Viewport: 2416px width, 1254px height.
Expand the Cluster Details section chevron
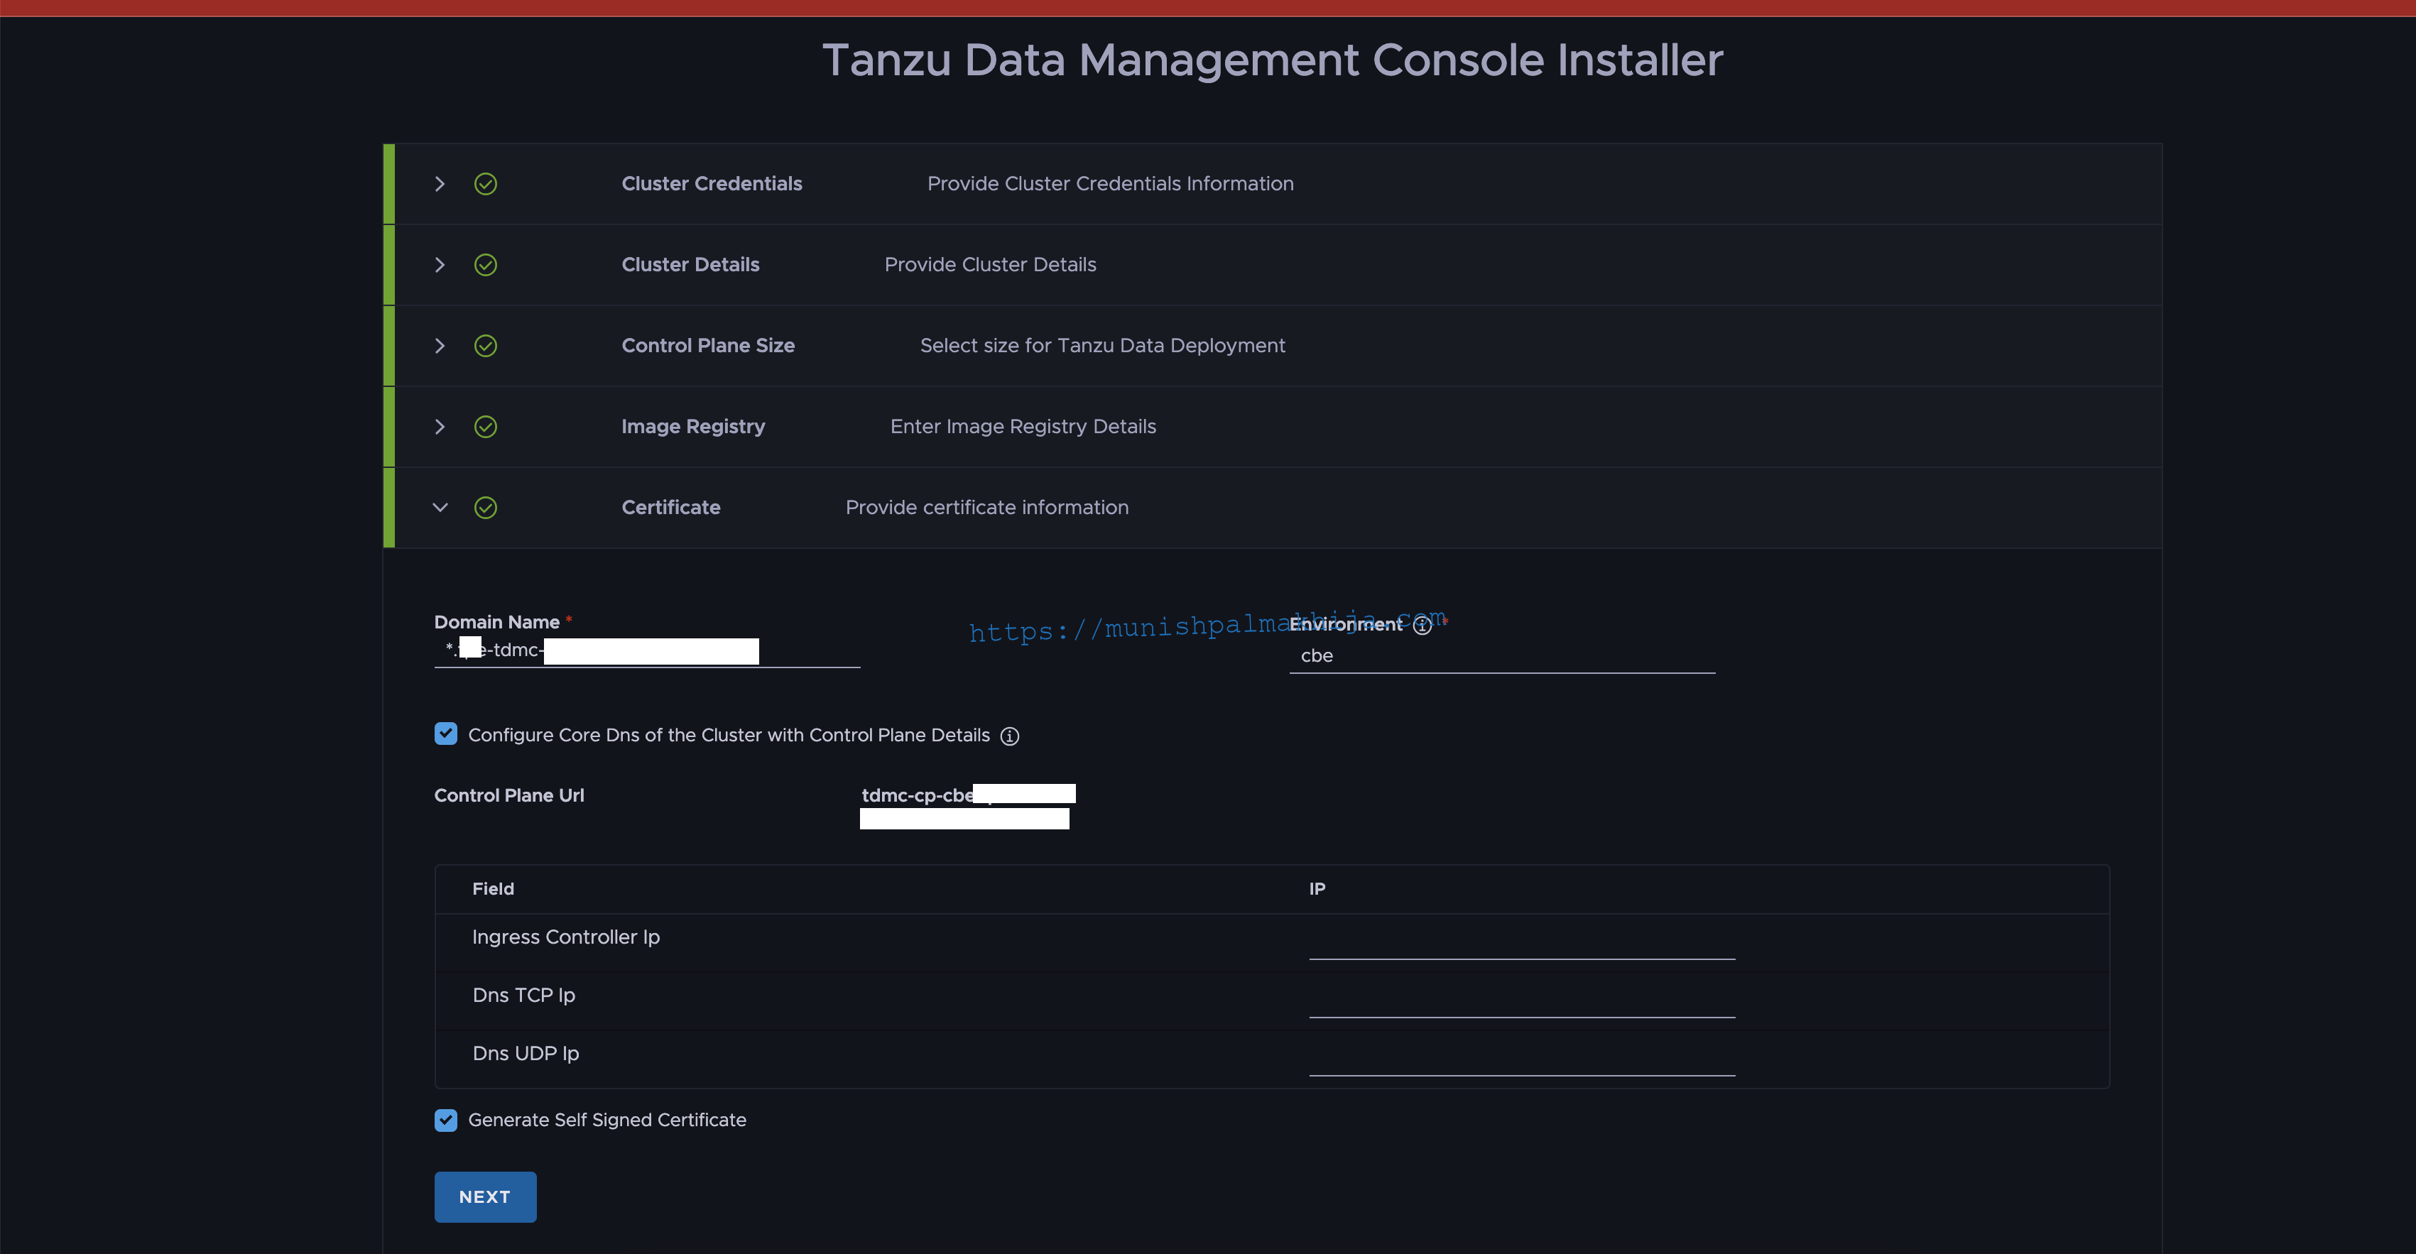tap(440, 264)
